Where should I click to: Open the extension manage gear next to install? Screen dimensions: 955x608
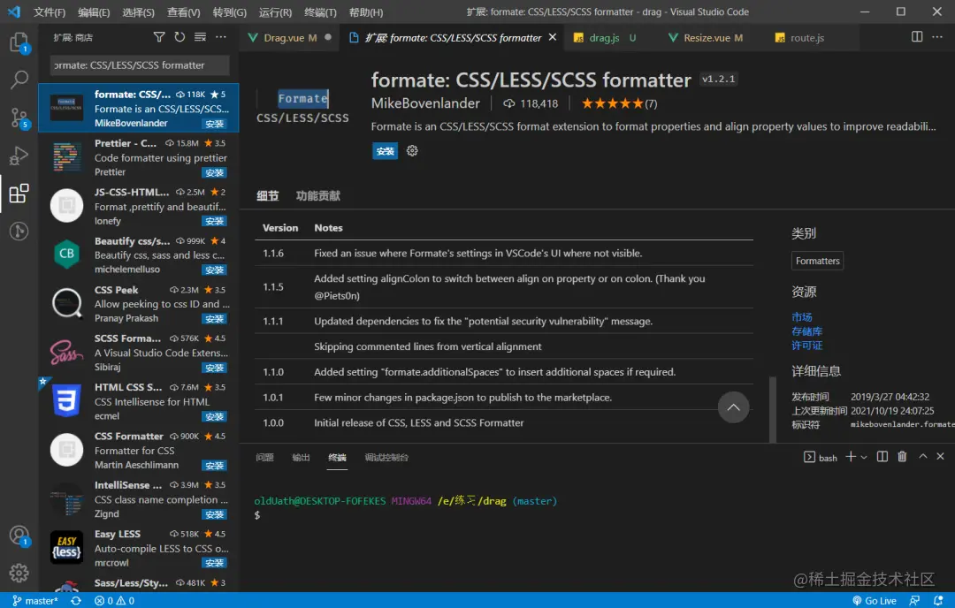pyautogui.click(x=412, y=151)
